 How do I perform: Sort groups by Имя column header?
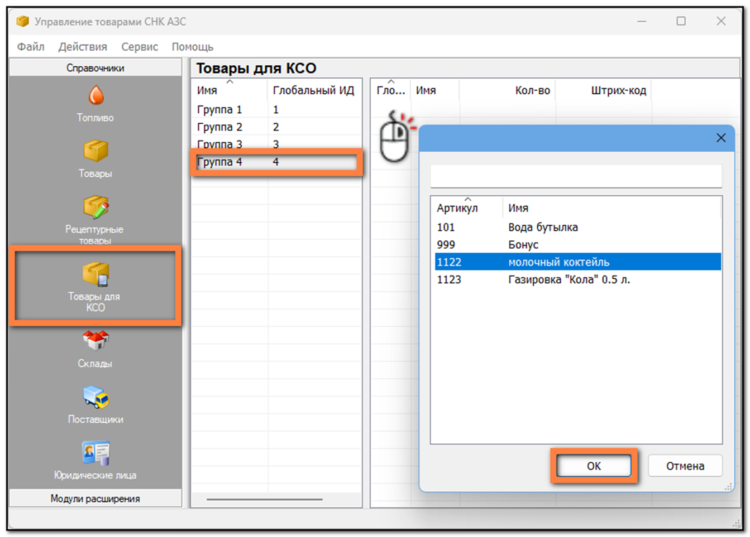pos(230,90)
